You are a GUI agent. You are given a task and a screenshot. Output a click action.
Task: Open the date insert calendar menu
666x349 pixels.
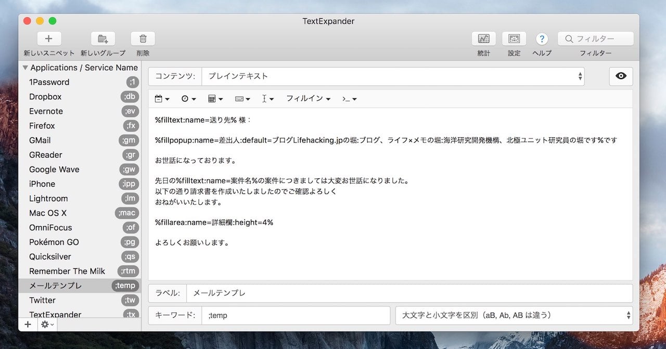point(162,99)
